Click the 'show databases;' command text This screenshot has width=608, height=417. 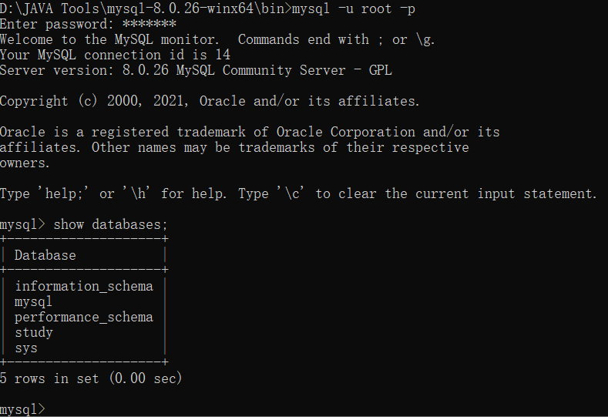(x=110, y=224)
